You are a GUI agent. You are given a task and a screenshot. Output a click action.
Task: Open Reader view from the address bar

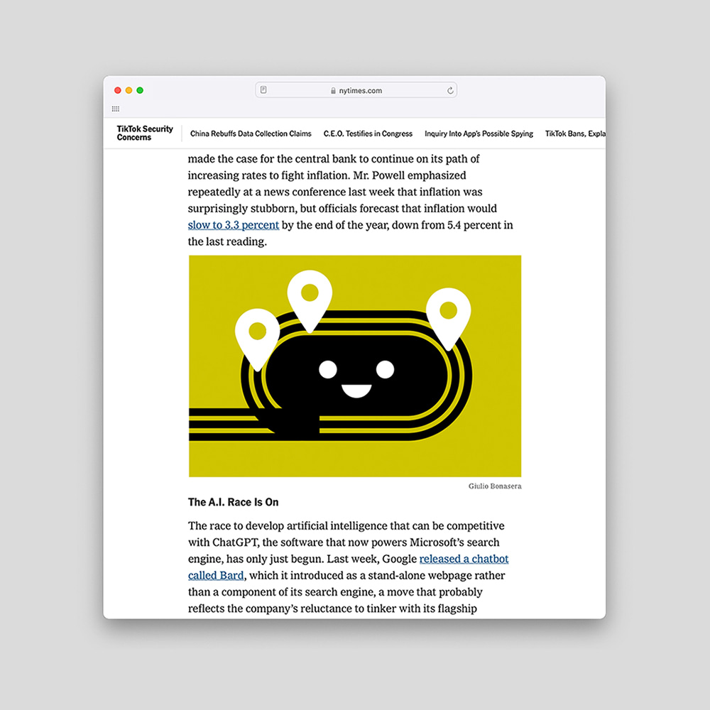(263, 89)
